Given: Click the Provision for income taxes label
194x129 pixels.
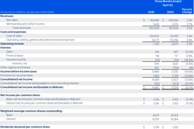Looking at the screenshot, I should coord(16,75).
